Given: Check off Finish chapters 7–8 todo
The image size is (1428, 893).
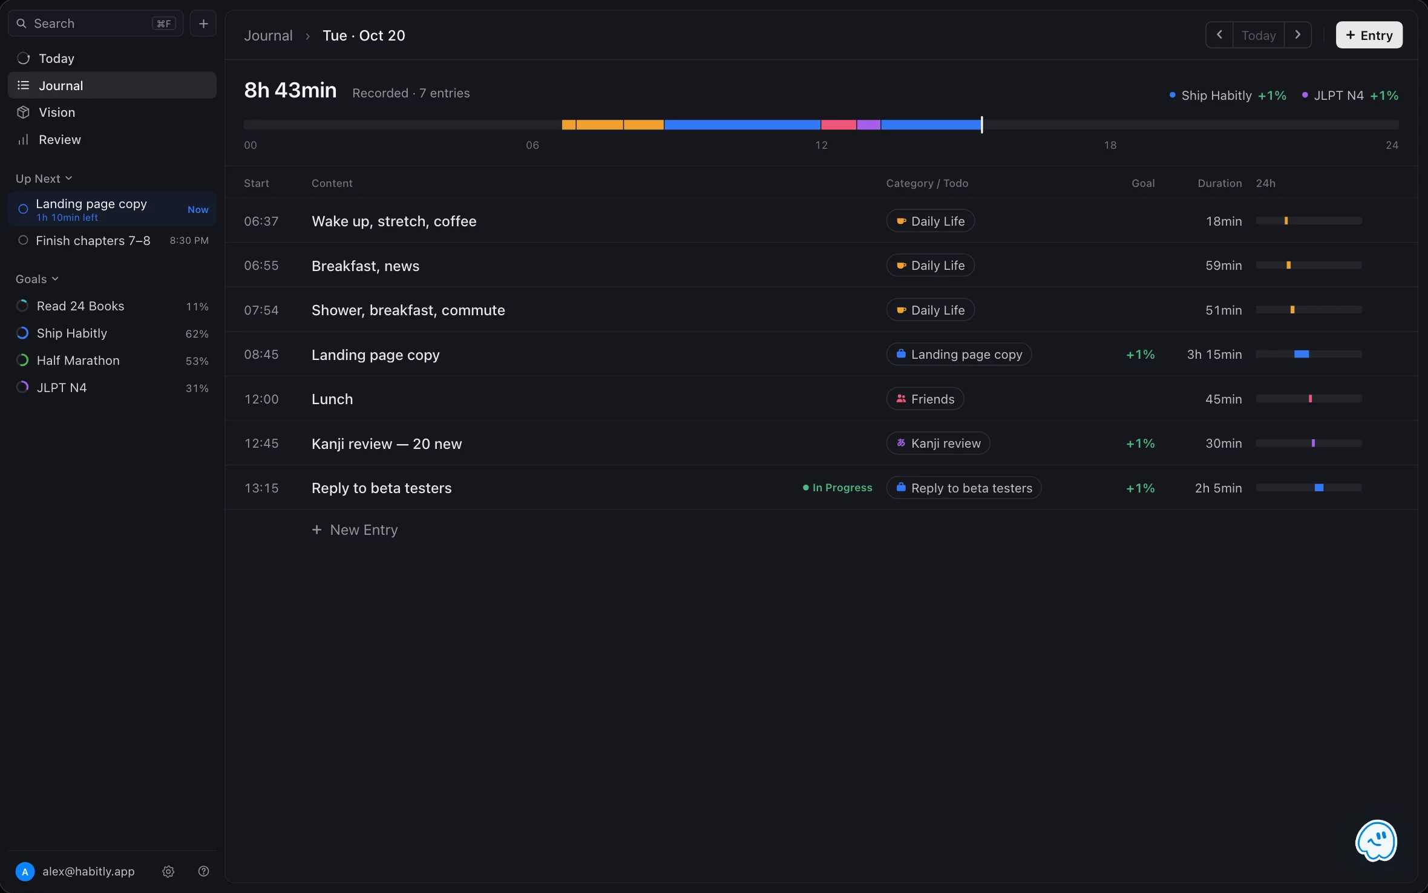Looking at the screenshot, I should [23, 240].
